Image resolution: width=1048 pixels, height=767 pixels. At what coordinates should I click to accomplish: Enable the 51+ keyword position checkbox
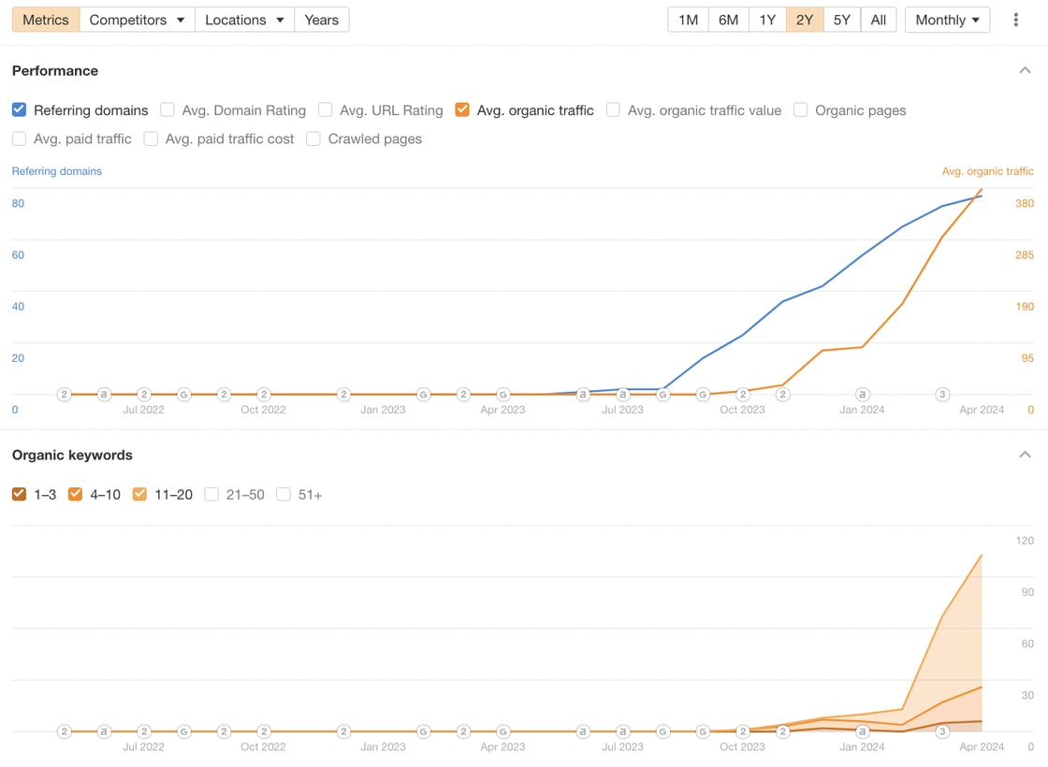click(x=284, y=494)
